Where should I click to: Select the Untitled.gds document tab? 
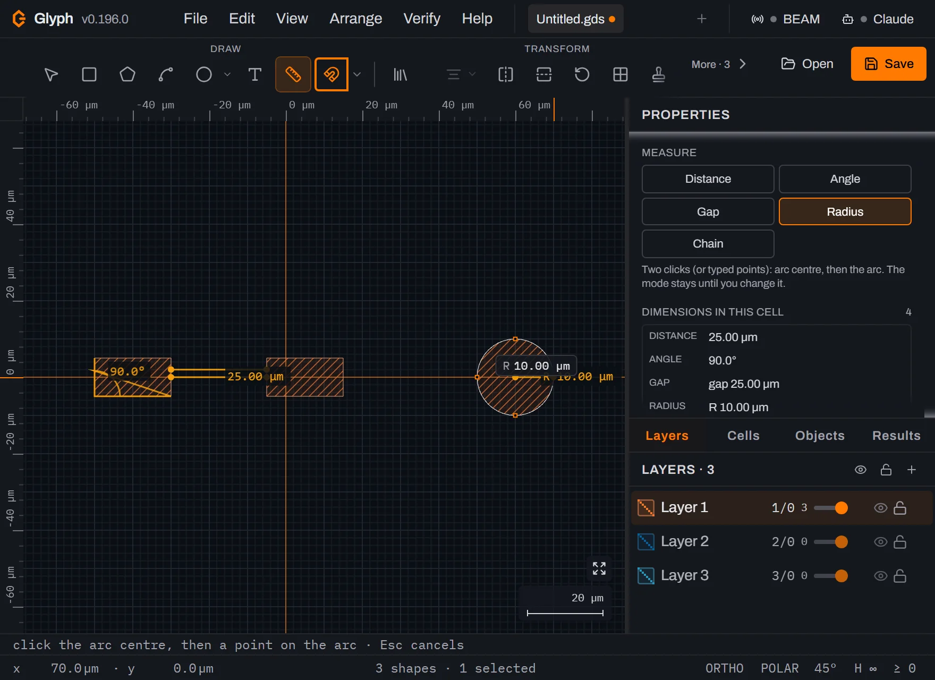[576, 19]
